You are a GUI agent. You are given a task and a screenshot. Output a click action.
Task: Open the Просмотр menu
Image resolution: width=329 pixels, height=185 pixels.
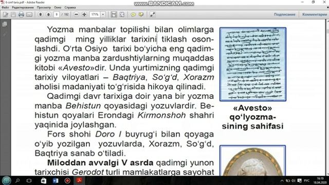click(x=44, y=7)
